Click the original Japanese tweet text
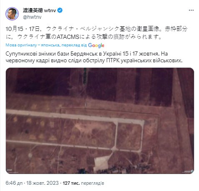Screen dimensions: 199x191 pyautogui.click(x=96, y=33)
